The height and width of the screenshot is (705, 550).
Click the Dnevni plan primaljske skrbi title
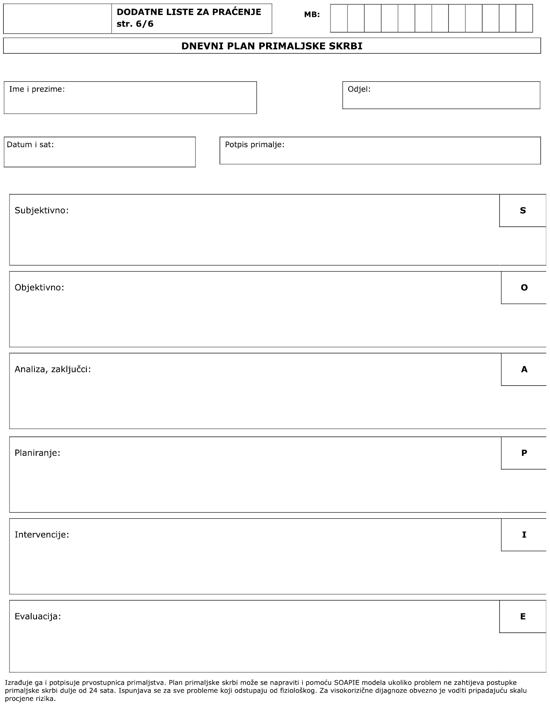(272, 46)
